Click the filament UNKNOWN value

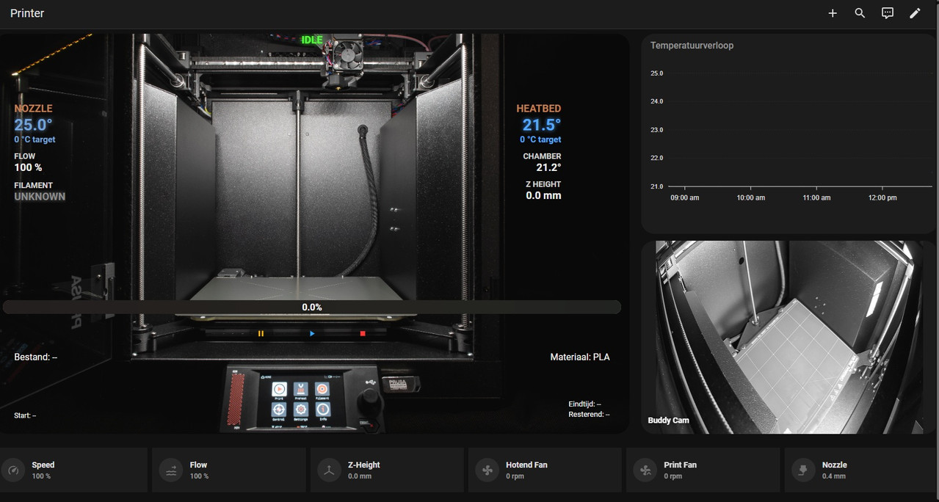pos(40,197)
